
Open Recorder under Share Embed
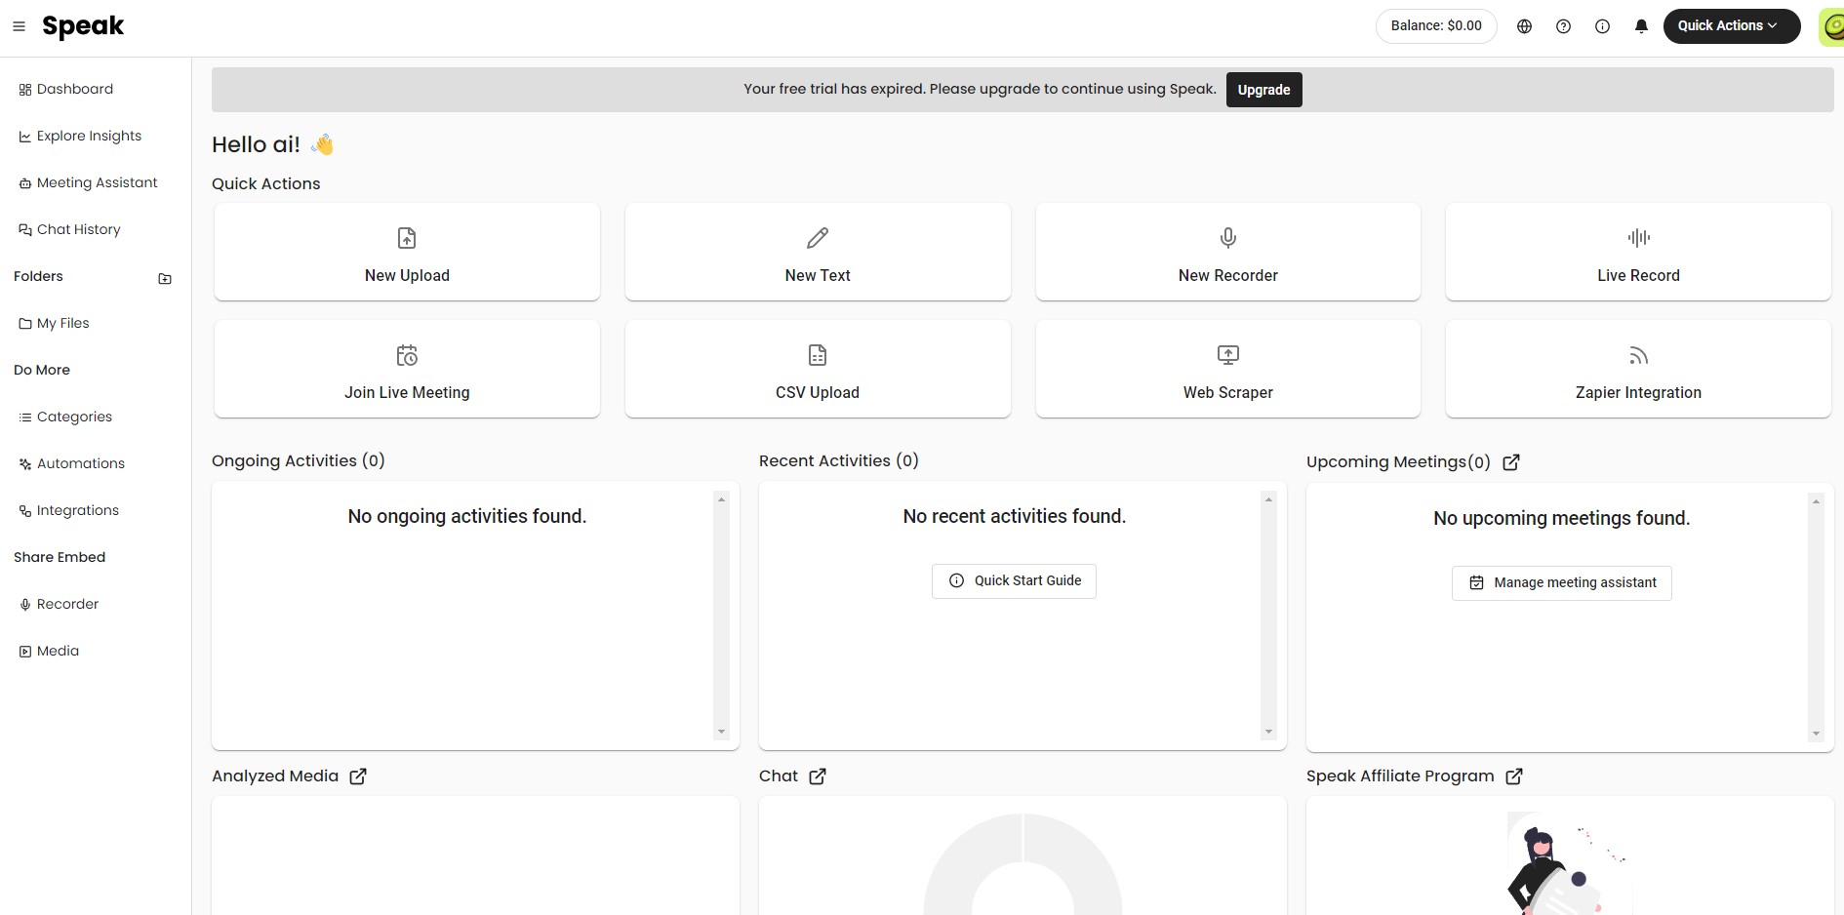tap(59, 604)
